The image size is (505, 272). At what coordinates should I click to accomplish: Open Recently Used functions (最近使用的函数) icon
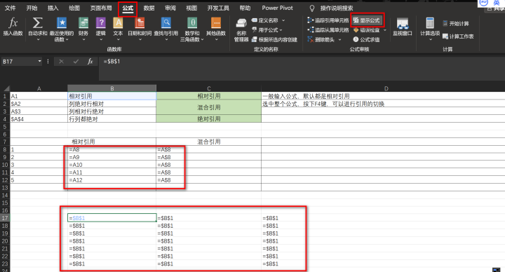[x=62, y=23]
